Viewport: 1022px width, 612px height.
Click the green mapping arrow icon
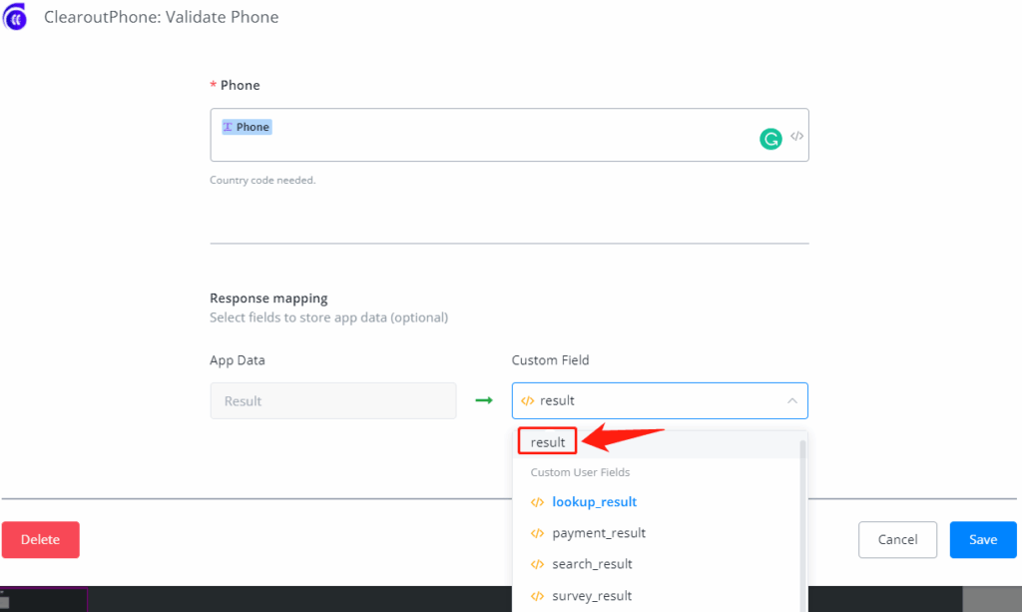pyautogui.click(x=484, y=400)
